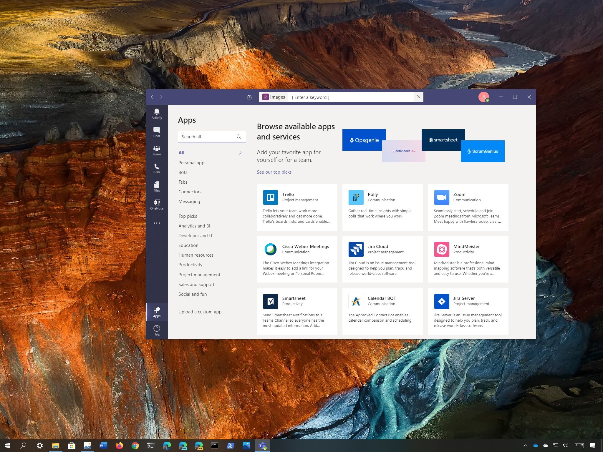603x452 pixels.
Task: Open the Calls phone icon
Action: (157, 169)
